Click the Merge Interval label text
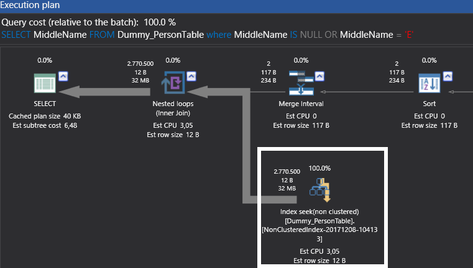This screenshot has height=268, width=473. tap(301, 104)
